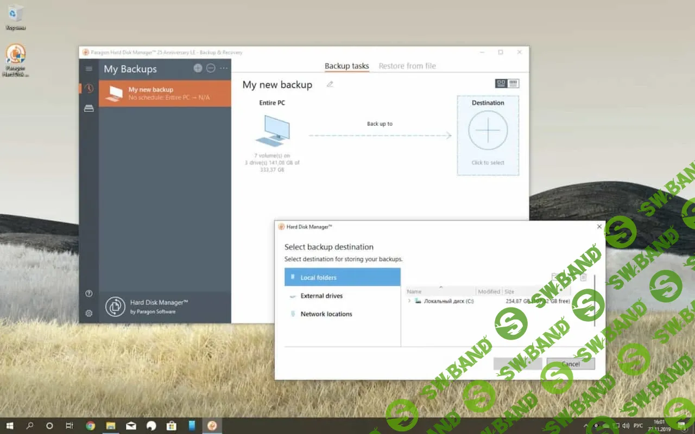Select the backup history clock icon
Image resolution: width=695 pixels, height=434 pixels.
tap(89, 88)
